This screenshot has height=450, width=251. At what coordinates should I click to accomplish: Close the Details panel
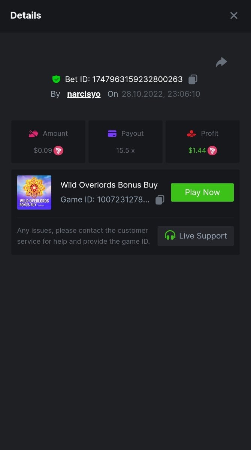coord(234,15)
